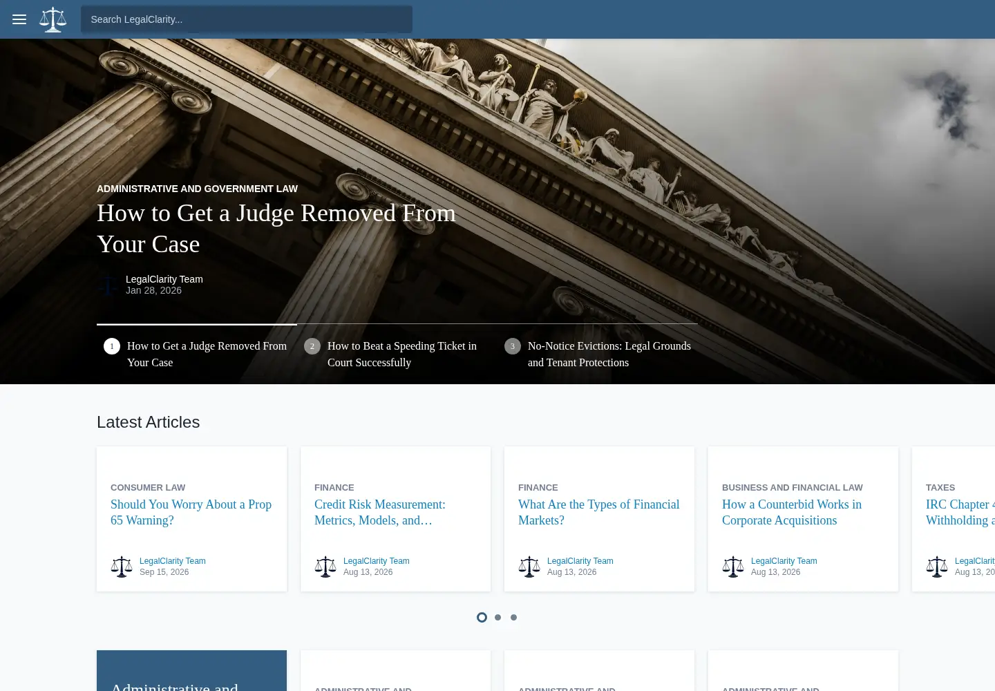Screen dimensions: 995x691
Task: Click scales avatar on Counterbid card
Action: click(x=733, y=567)
